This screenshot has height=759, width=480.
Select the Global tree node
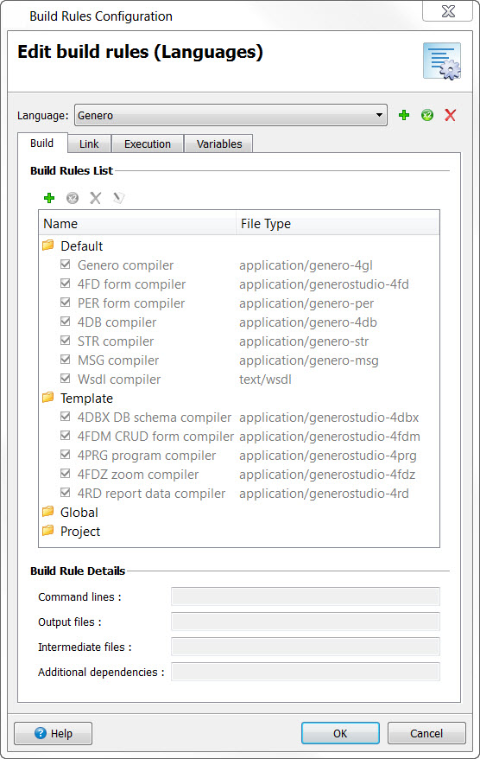tap(79, 512)
